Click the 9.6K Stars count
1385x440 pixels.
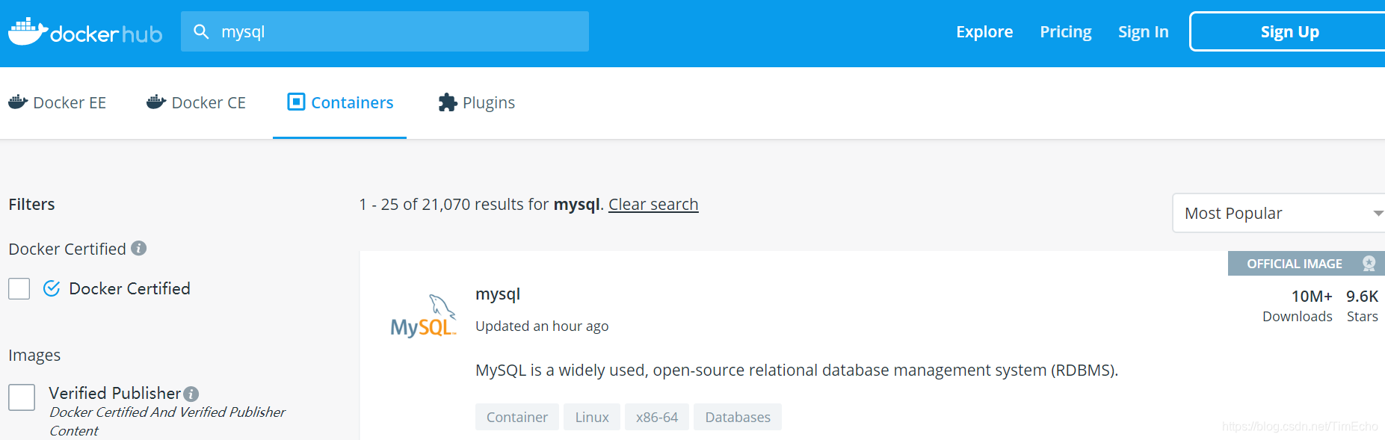(x=1363, y=306)
